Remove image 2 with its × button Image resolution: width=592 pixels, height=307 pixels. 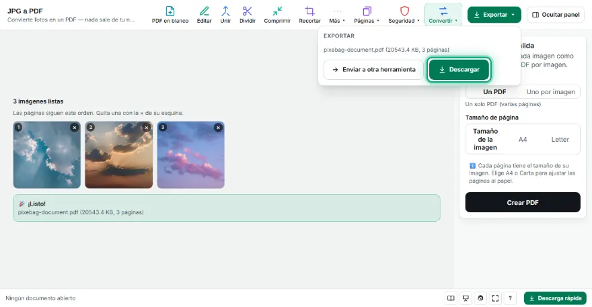[x=147, y=128]
